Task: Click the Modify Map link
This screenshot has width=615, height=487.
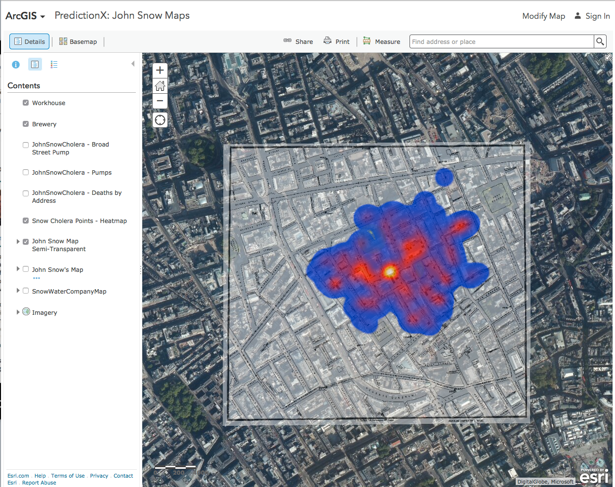Action: (x=543, y=16)
